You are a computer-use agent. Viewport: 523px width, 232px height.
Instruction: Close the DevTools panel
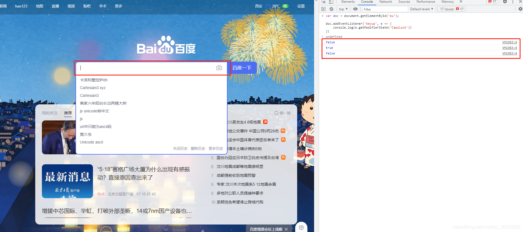(521, 2)
